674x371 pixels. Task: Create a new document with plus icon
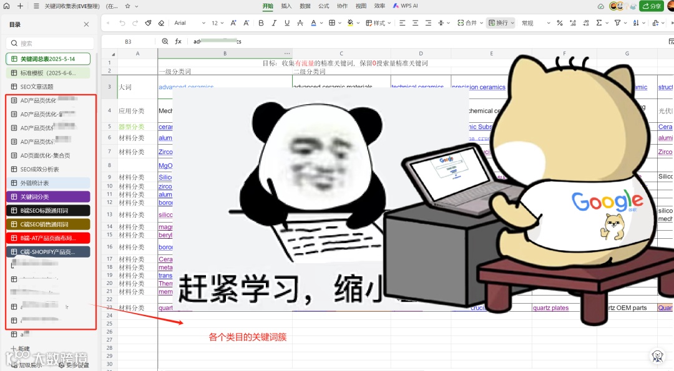pos(20,6)
